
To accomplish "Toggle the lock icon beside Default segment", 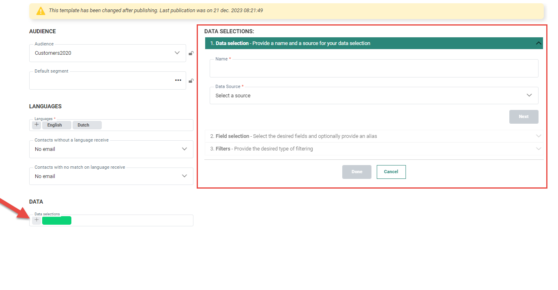I will pos(191,81).
